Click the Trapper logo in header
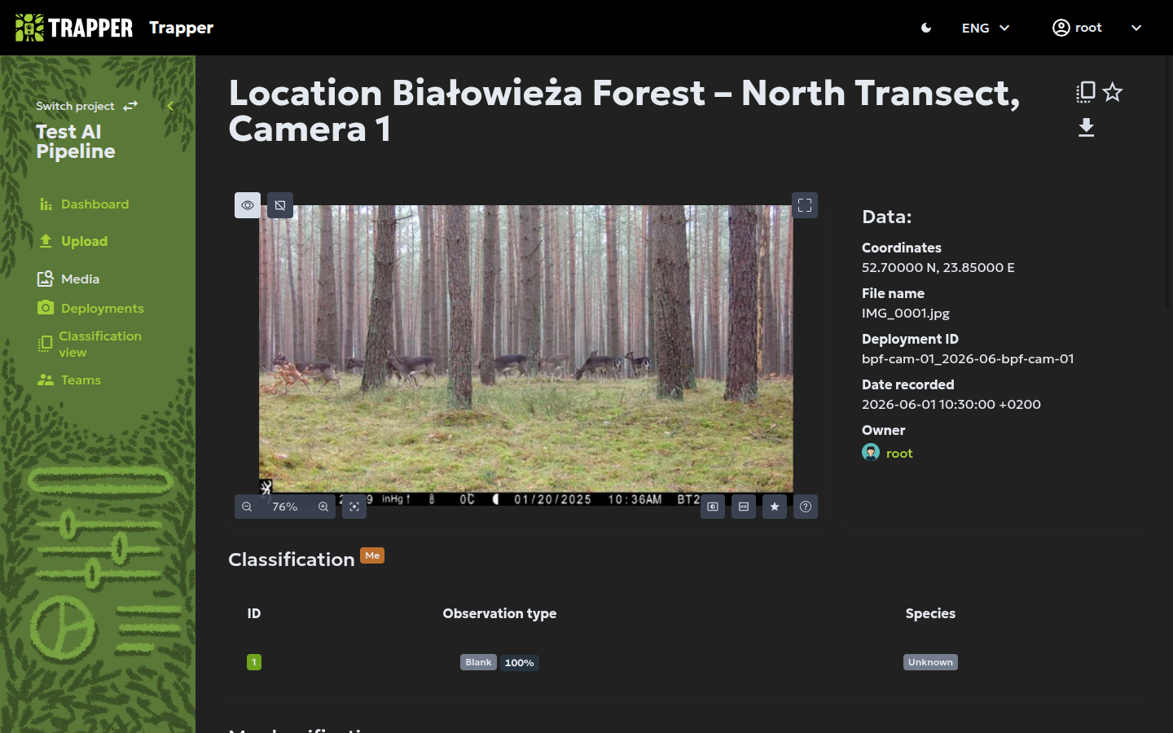Image resolution: width=1173 pixels, height=733 pixels. click(73, 28)
